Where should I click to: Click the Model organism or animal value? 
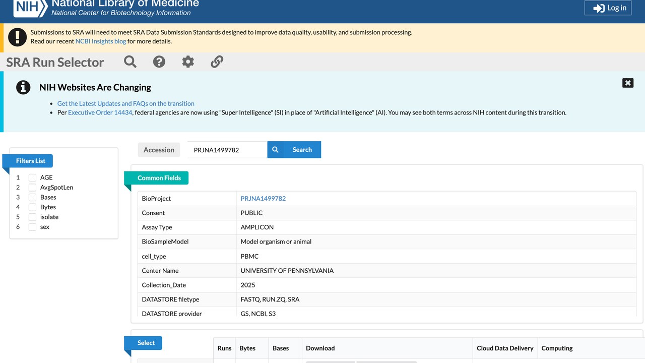(x=276, y=242)
